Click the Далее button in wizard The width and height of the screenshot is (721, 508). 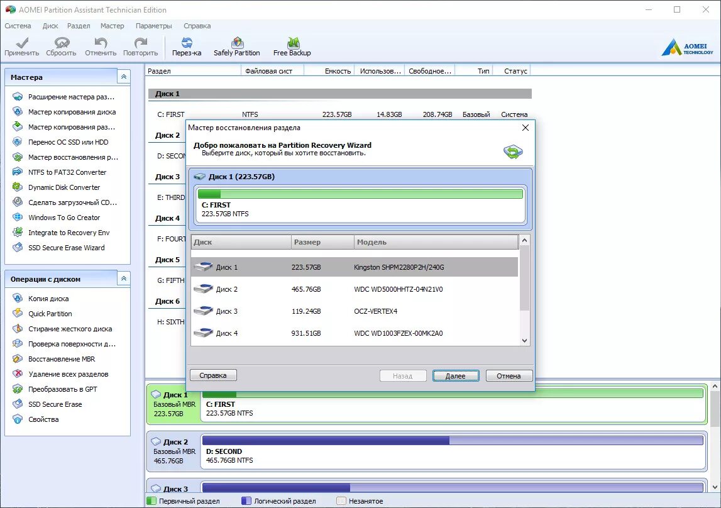(x=456, y=375)
